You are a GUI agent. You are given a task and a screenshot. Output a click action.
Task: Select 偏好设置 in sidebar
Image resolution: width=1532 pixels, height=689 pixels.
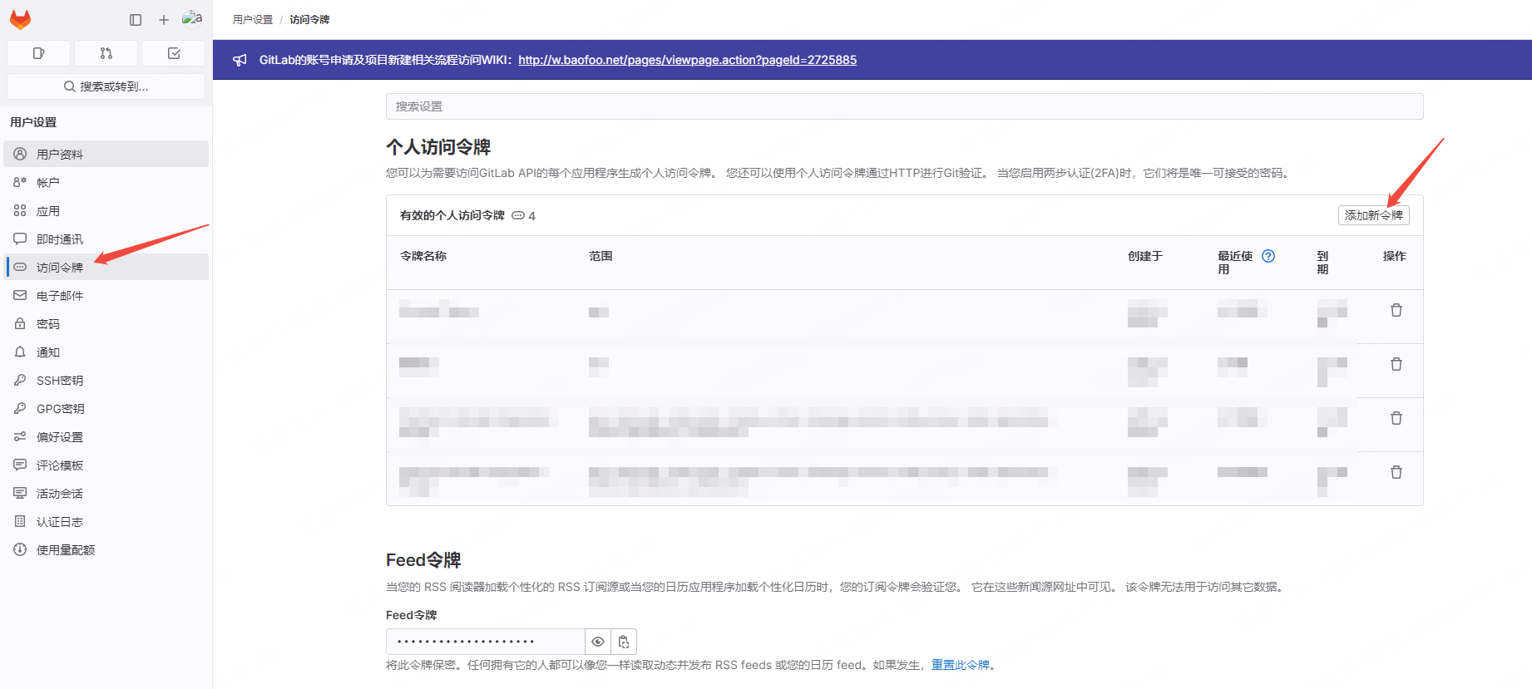(60, 437)
